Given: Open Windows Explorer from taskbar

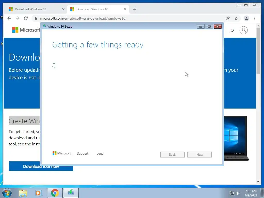Looking at the screenshot, I should pyautogui.click(x=23, y=193).
